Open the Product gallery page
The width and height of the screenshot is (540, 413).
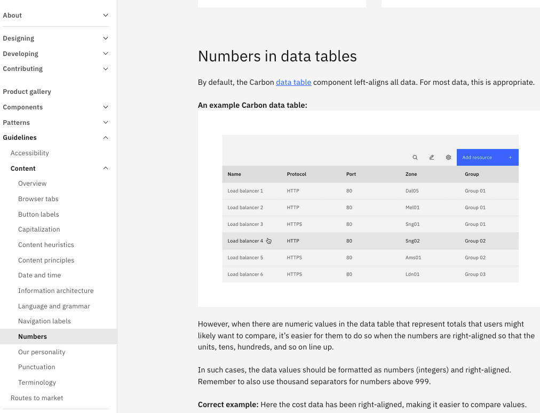[27, 92]
